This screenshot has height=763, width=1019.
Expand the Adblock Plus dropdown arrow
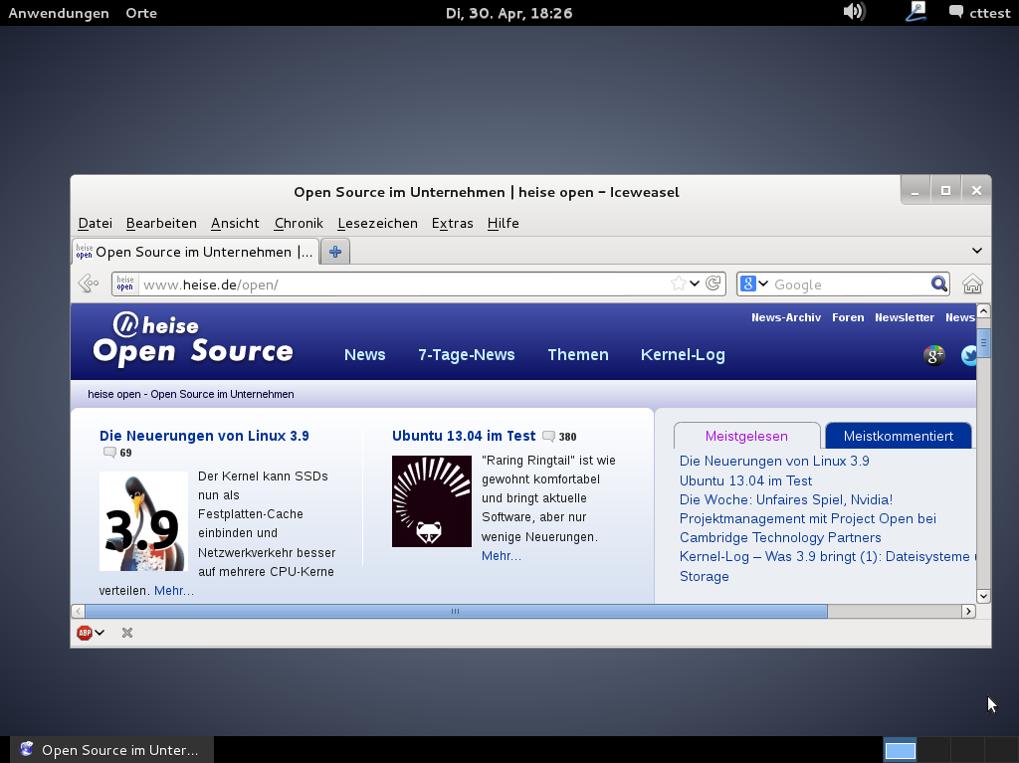pos(100,633)
